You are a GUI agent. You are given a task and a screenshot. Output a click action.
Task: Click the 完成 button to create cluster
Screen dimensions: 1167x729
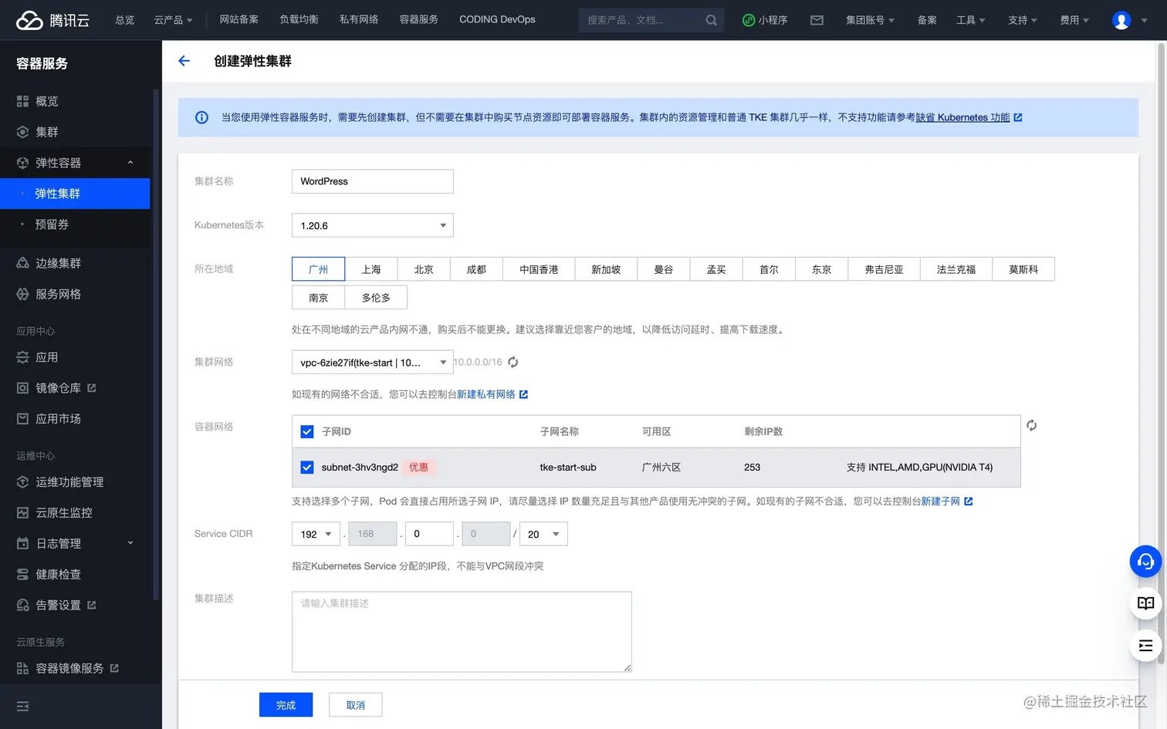pyautogui.click(x=286, y=704)
